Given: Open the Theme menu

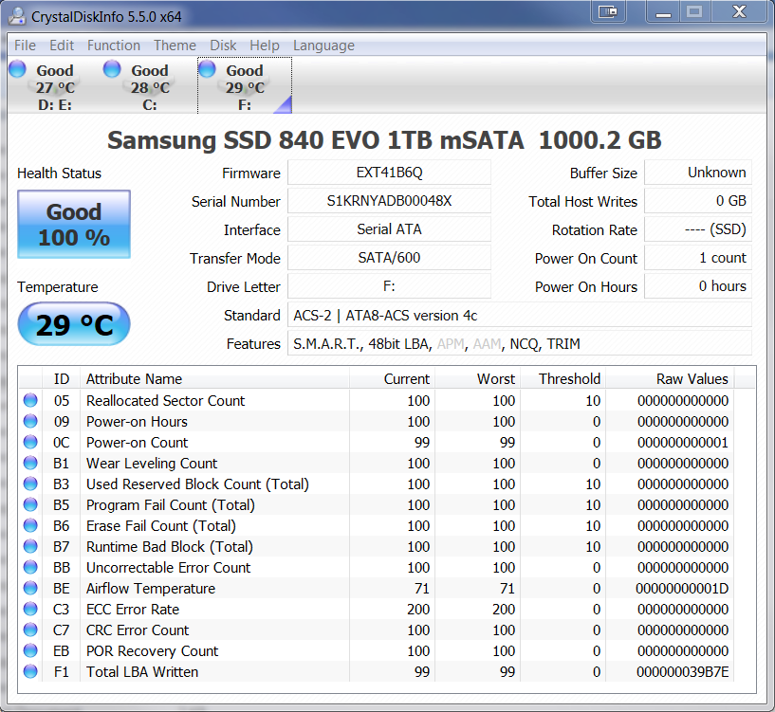Looking at the screenshot, I should pos(175,46).
